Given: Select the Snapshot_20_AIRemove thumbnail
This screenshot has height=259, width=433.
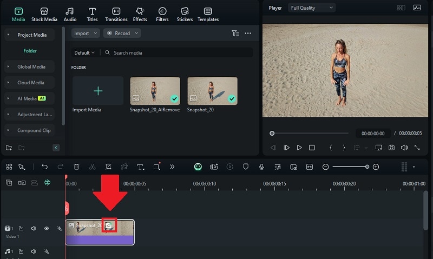Looking at the screenshot, I should click(x=155, y=91).
